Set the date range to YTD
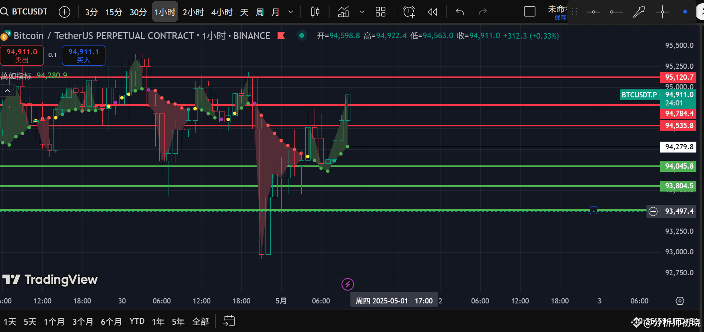This screenshot has height=332, width=704. 137,321
